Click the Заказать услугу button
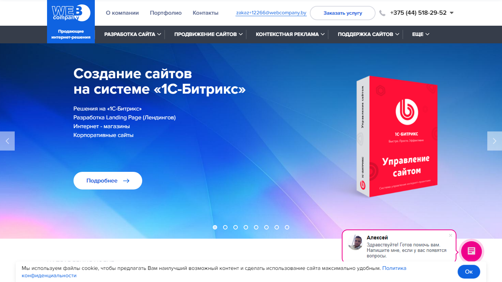Viewport: 502px width, 282px height. click(343, 13)
